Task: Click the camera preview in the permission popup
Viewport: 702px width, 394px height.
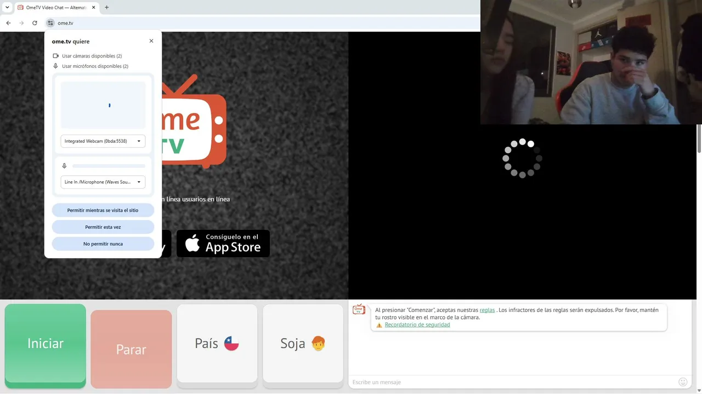Action: click(103, 105)
